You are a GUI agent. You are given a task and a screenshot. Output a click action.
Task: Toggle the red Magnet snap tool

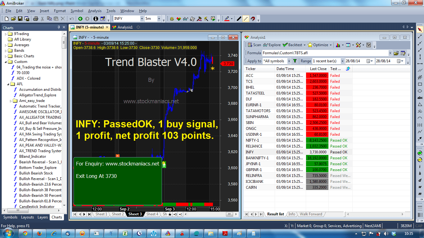click(253, 19)
